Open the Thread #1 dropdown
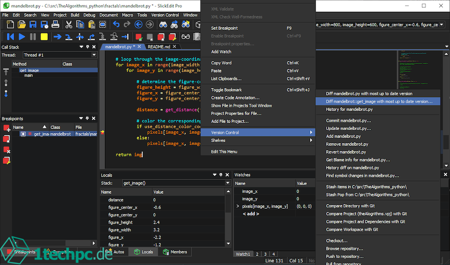The image size is (450, 265). point(93,55)
